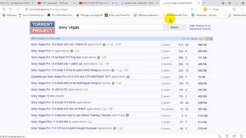The image size is (246, 138).
Task: Close the 'postal code cambodia' tab
Action: pos(157,3)
